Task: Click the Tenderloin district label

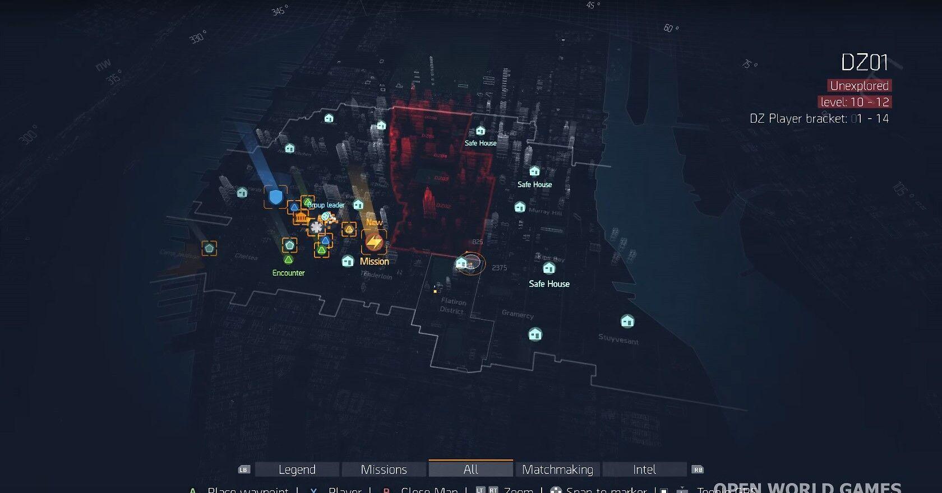Action: click(x=377, y=276)
